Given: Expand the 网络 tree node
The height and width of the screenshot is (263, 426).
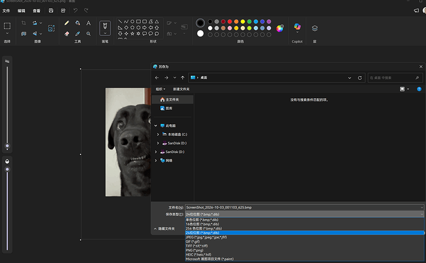Looking at the screenshot, I should [x=156, y=161].
